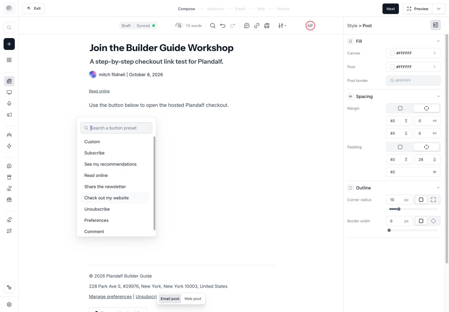Viewport: 449px width, 312px height.
Task: Collapse the Outline section
Action: (x=438, y=188)
